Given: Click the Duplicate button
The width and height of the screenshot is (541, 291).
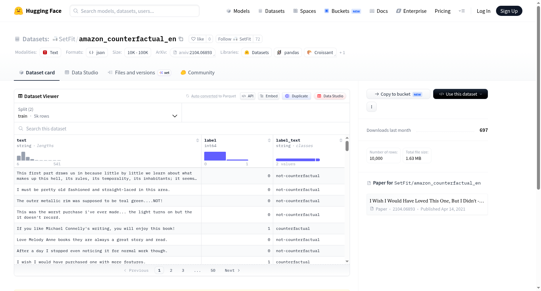Looking at the screenshot, I should (x=297, y=96).
